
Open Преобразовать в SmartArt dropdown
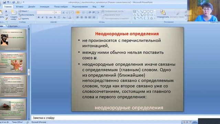(115, 18)
